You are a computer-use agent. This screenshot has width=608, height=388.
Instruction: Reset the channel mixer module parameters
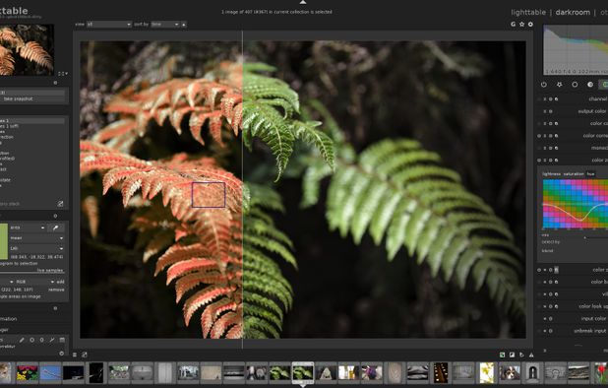pyautogui.click(x=550, y=99)
